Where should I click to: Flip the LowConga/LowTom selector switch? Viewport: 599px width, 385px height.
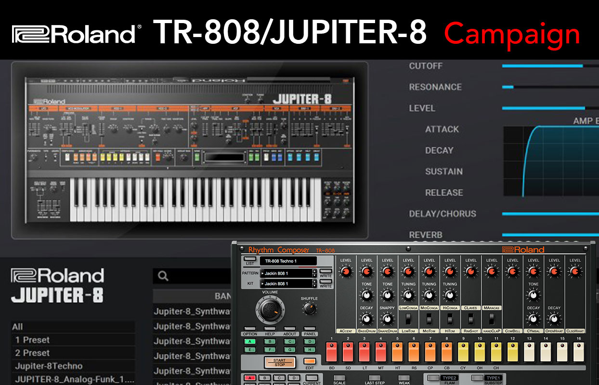coord(408,319)
